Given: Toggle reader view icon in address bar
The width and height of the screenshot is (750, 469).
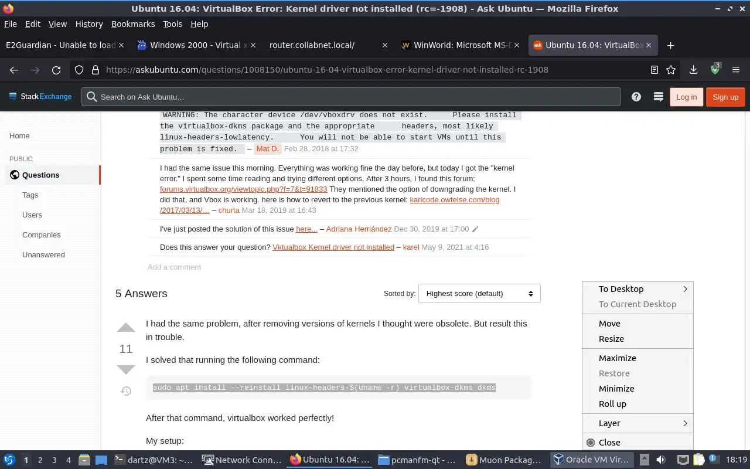Looking at the screenshot, I should pos(654,70).
